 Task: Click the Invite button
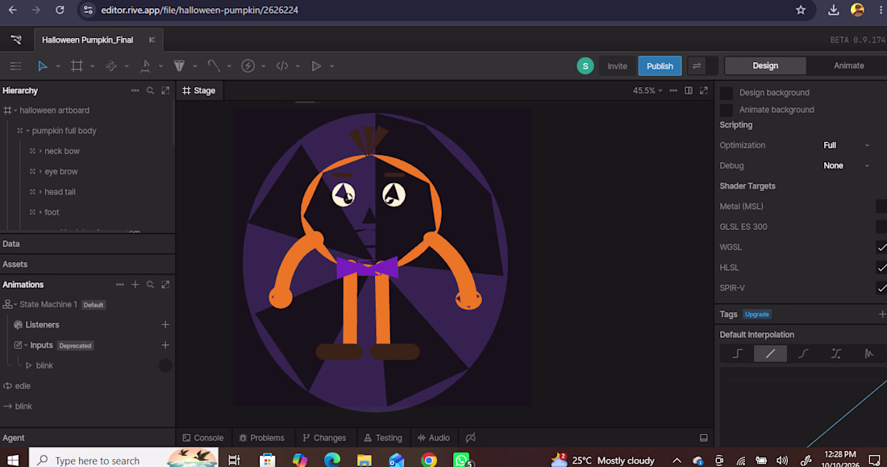[x=617, y=66]
